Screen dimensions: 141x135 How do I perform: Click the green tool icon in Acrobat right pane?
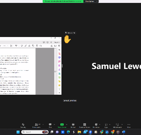(59, 77)
